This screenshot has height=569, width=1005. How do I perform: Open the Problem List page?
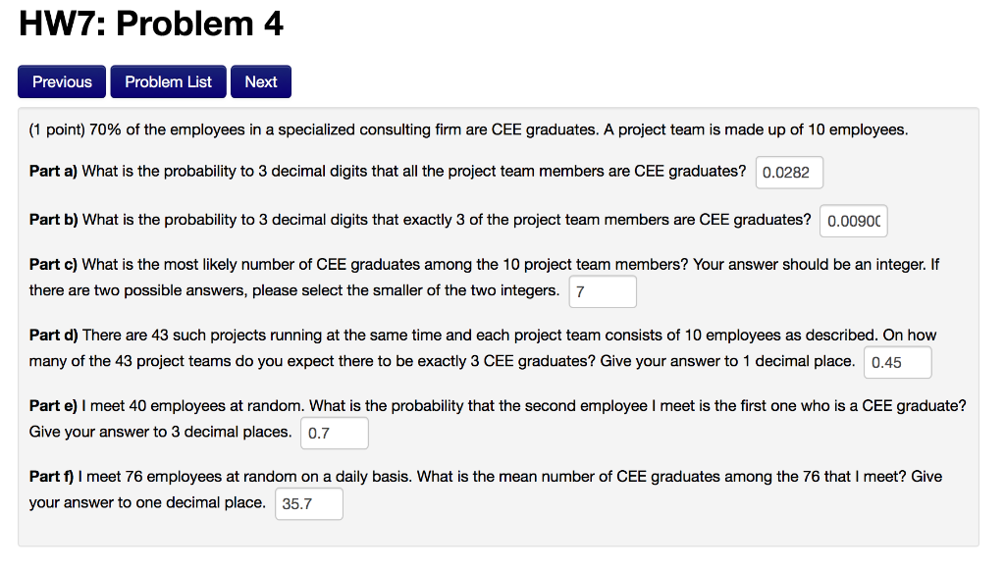click(167, 81)
